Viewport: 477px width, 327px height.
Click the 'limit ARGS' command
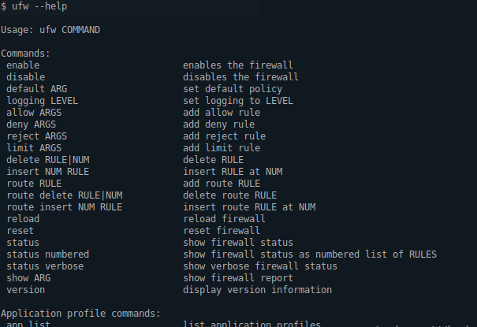(34, 148)
